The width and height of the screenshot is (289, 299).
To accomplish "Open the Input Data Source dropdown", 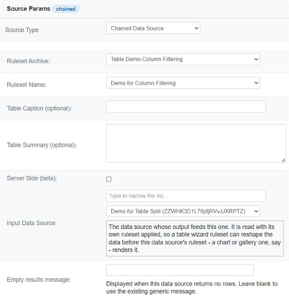I will pos(183,211).
